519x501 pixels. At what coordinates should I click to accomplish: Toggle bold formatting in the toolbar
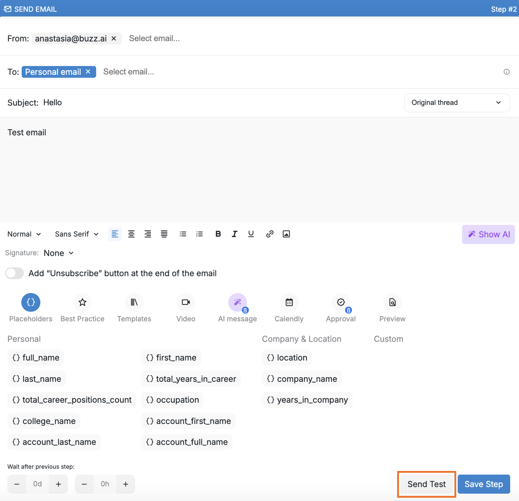218,234
